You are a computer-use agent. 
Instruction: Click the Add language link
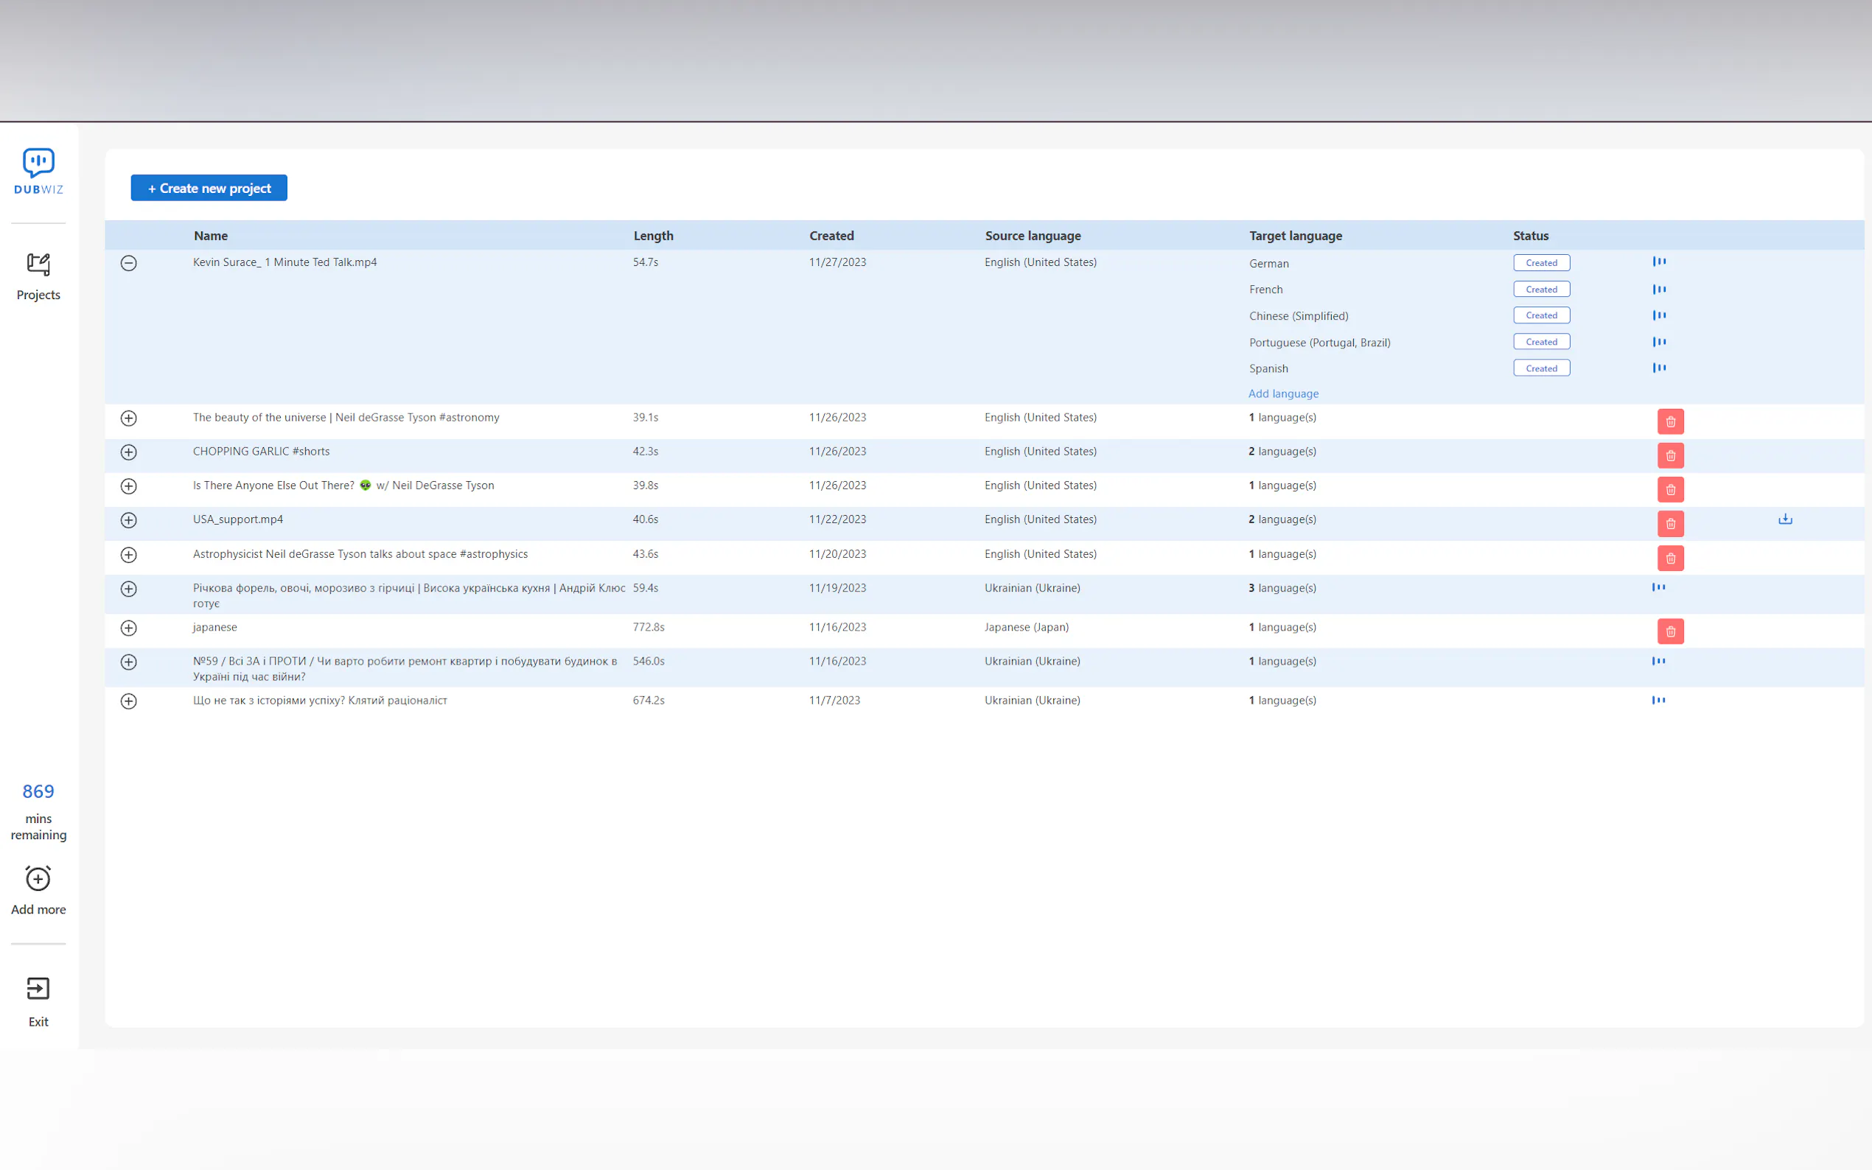(1282, 394)
